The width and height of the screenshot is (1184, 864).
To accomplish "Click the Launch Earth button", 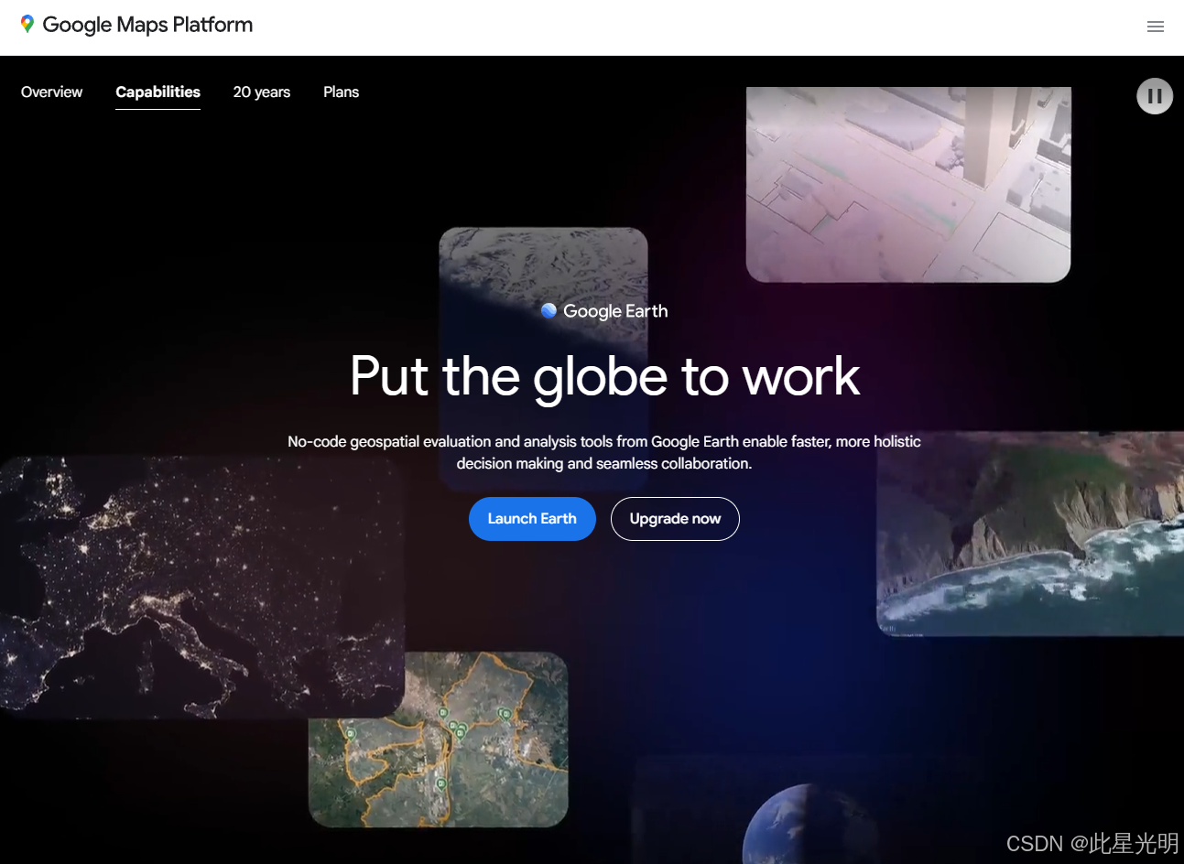I will coord(532,519).
